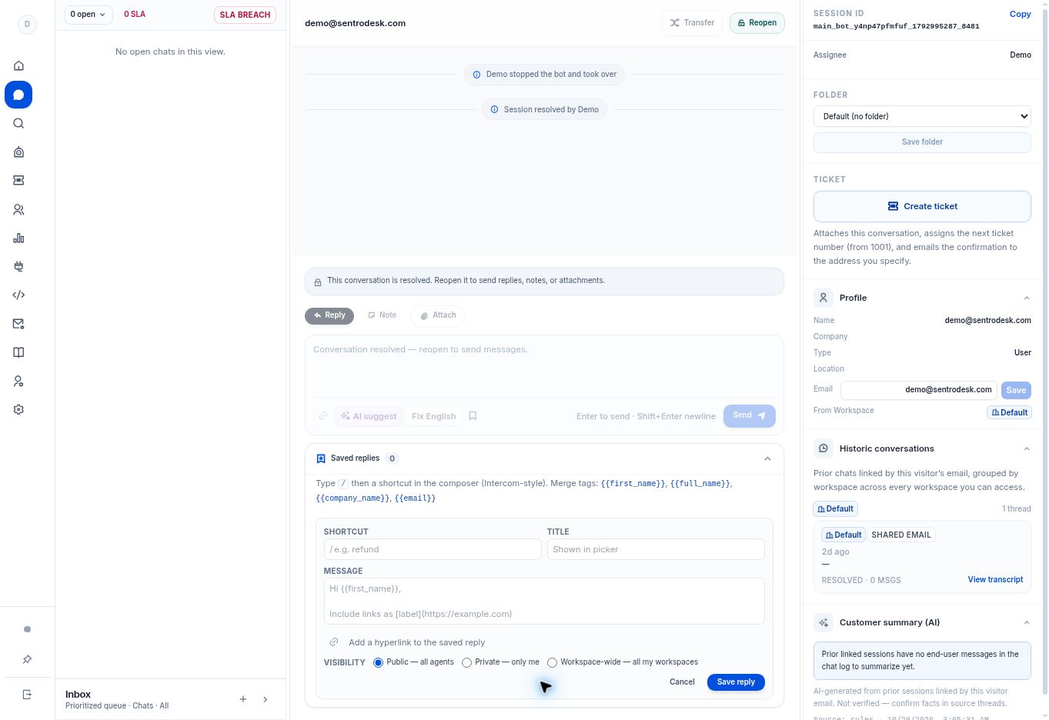
Task: Click the '0 SLA' counter
Action: click(x=135, y=15)
